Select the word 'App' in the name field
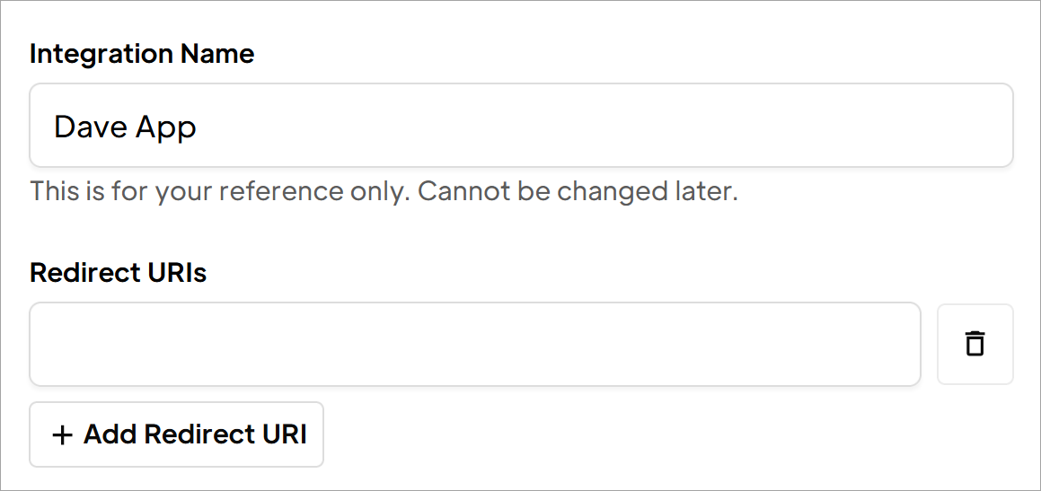The width and height of the screenshot is (1041, 491). coord(166,128)
